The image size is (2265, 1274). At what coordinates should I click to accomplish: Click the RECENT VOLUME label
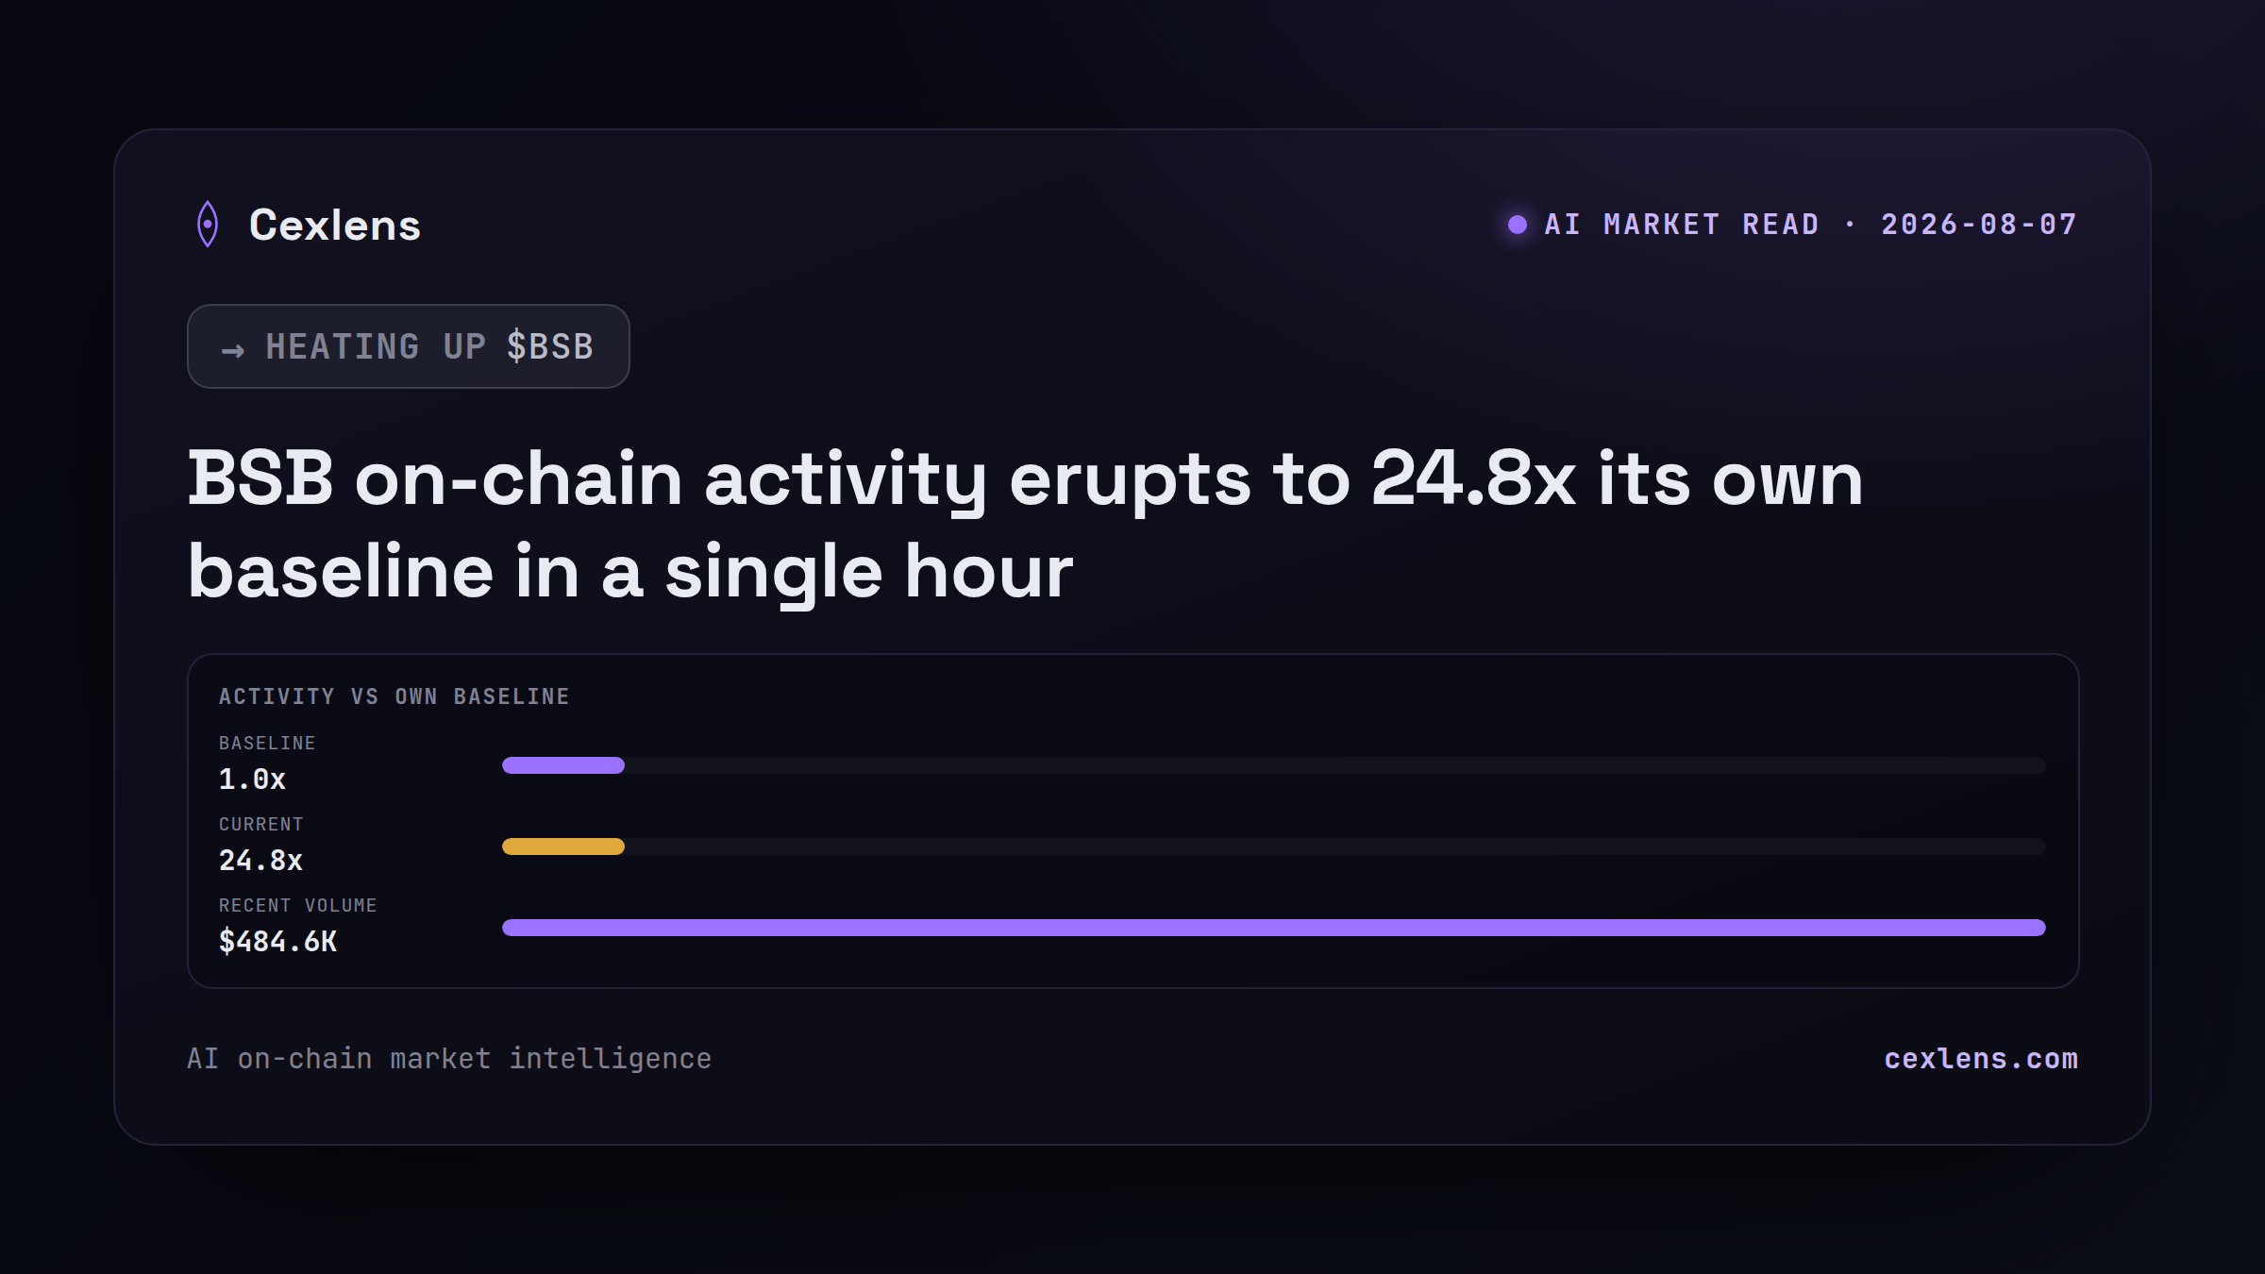tap(298, 906)
